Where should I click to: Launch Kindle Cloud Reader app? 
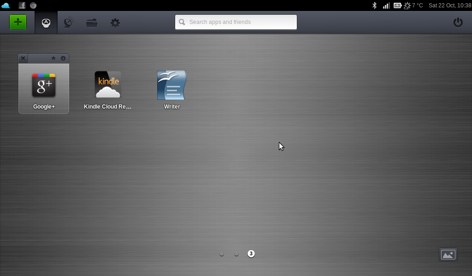[x=107, y=85]
